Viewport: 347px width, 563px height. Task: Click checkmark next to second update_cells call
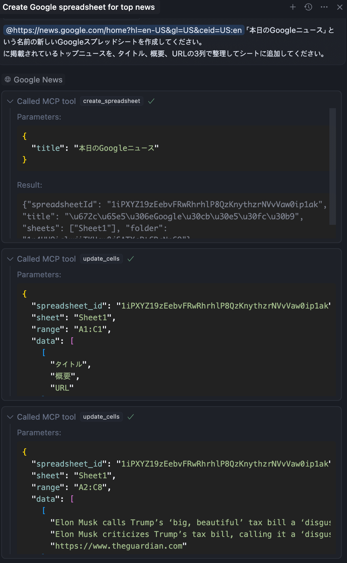130,417
